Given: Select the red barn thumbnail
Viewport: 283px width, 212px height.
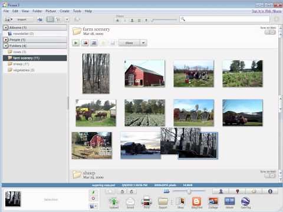Looking at the screenshot, I should point(144,74).
